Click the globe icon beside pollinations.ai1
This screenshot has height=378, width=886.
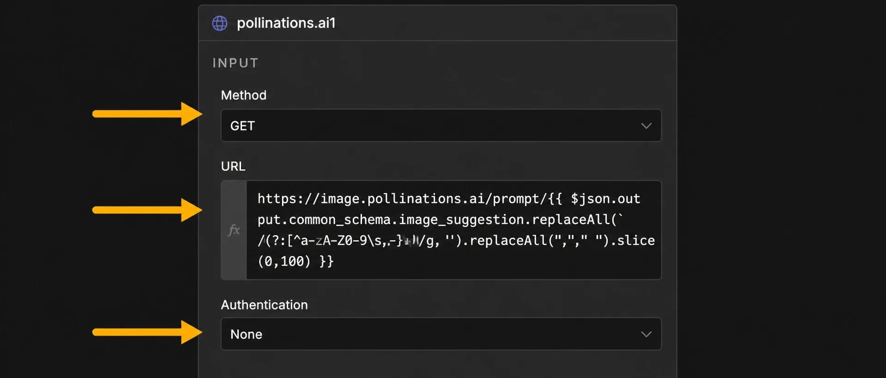pyautogui.click(x=220, y=23)
